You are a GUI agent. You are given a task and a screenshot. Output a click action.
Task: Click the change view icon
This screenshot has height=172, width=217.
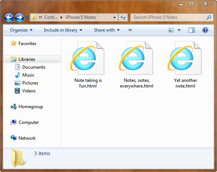171,30
